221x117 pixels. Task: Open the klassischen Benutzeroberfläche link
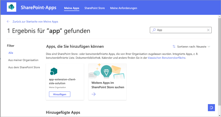(x=167, y=58)
